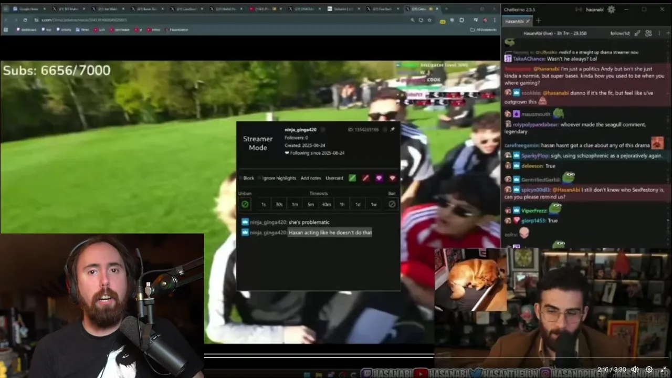Click the 5m timeout button
Viewport: 672px width, 378px height.
(x=311, y=204)
